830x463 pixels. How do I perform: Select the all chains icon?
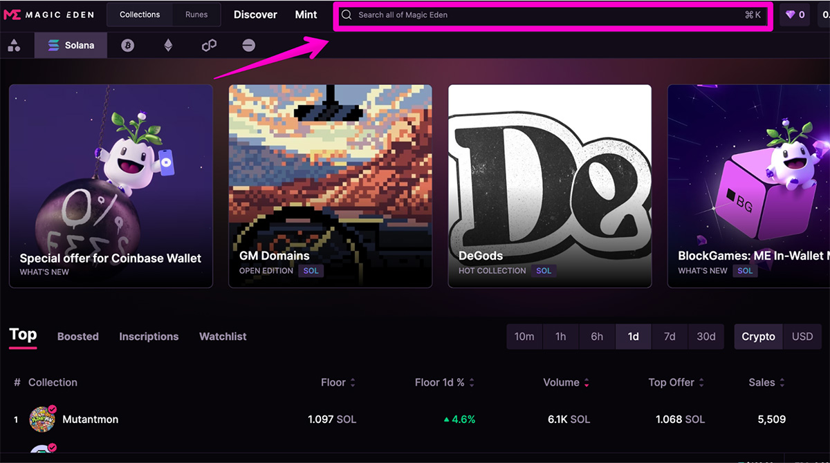(14, 46)
